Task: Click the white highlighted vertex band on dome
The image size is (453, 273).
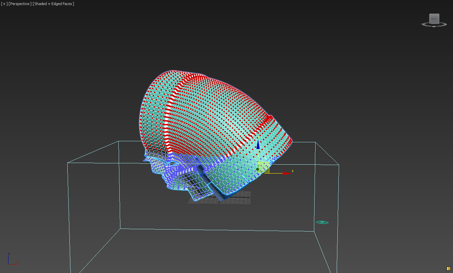Action: coord(169,112)
